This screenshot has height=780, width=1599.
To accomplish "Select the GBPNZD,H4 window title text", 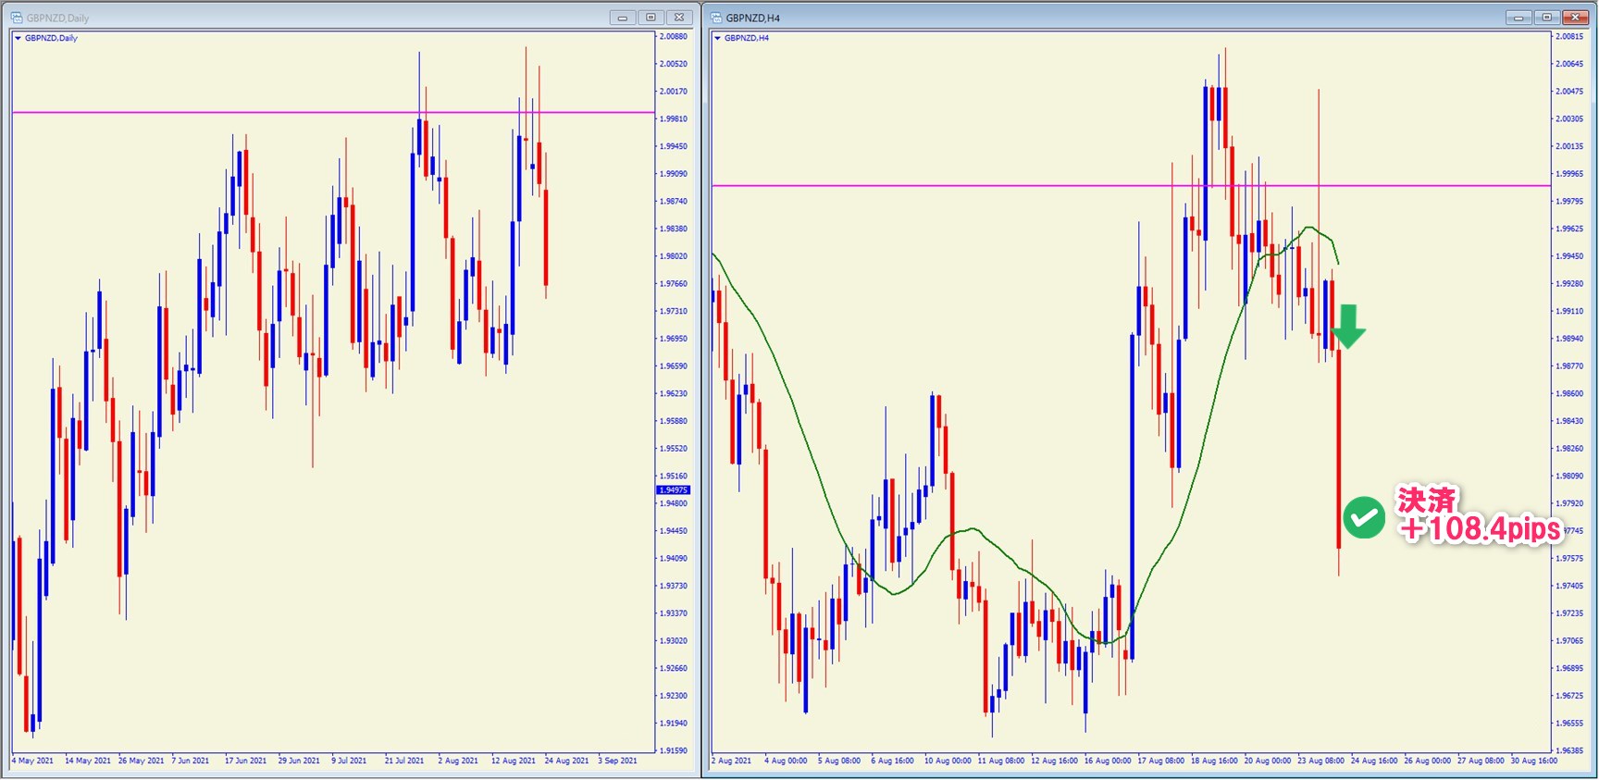I will coord(752,18).
